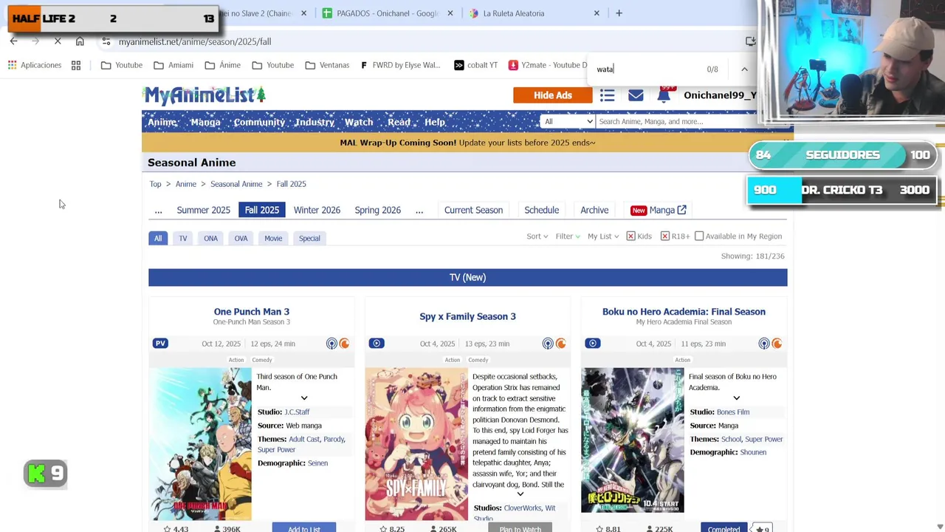The height and width of the screenshot is (532, 945).
Task: Open the tab groups grid icon in bookmarks bar
Action: point(76,65)
